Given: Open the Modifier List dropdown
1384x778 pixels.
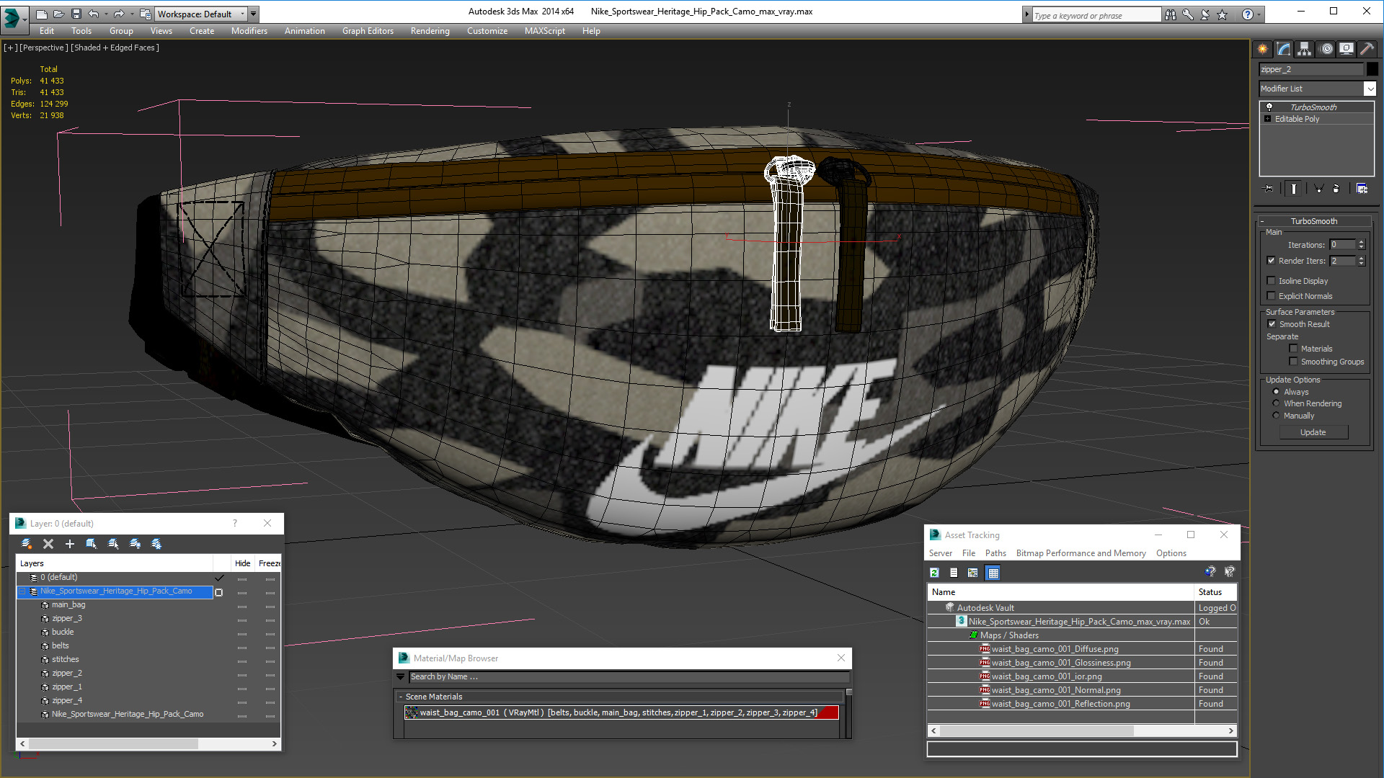Looking at the screenshot, I should click(x=1370, y=89).
